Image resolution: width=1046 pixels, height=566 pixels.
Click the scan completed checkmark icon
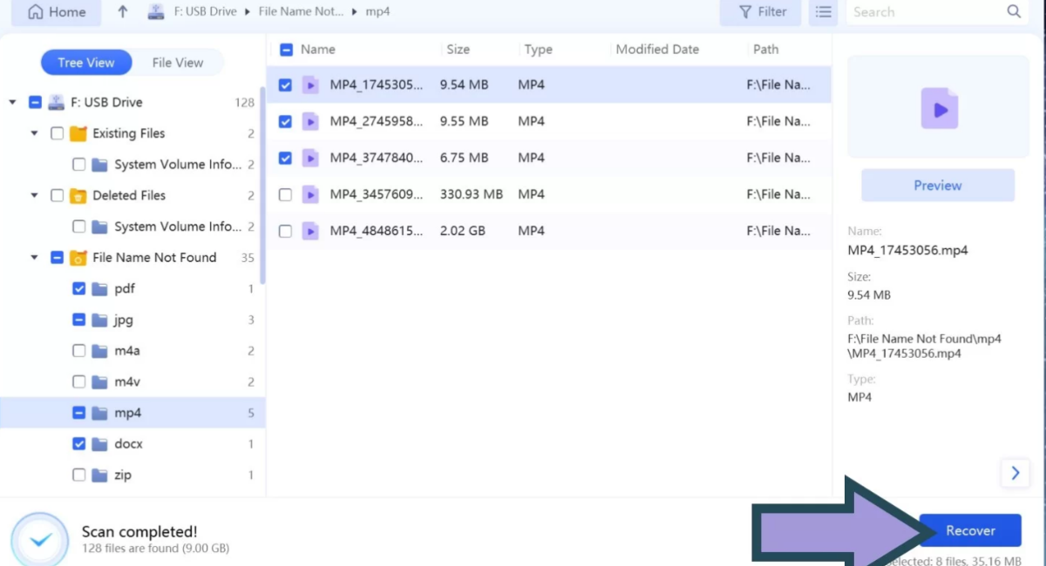[39, 541]
